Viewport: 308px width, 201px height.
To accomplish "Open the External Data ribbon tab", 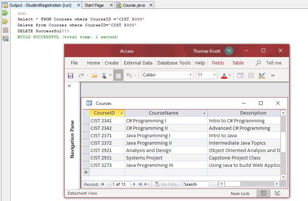I will click(x=138, y=63).
